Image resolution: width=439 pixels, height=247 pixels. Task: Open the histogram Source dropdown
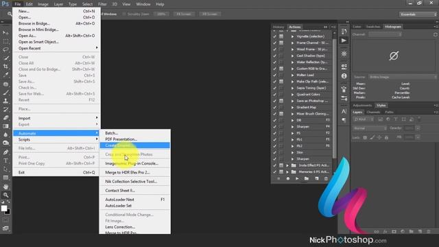pos(403,77)
